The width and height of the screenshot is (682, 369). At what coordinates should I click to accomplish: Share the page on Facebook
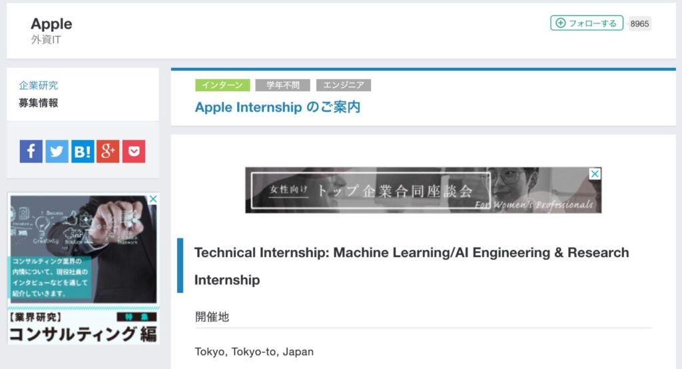pos(31,151)
